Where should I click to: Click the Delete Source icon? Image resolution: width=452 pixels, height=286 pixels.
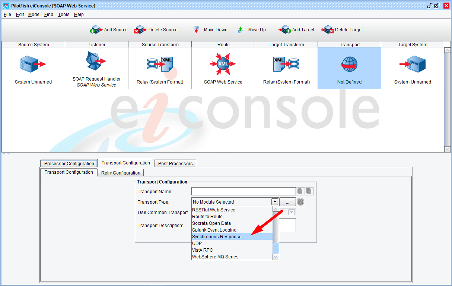(140, 30)
